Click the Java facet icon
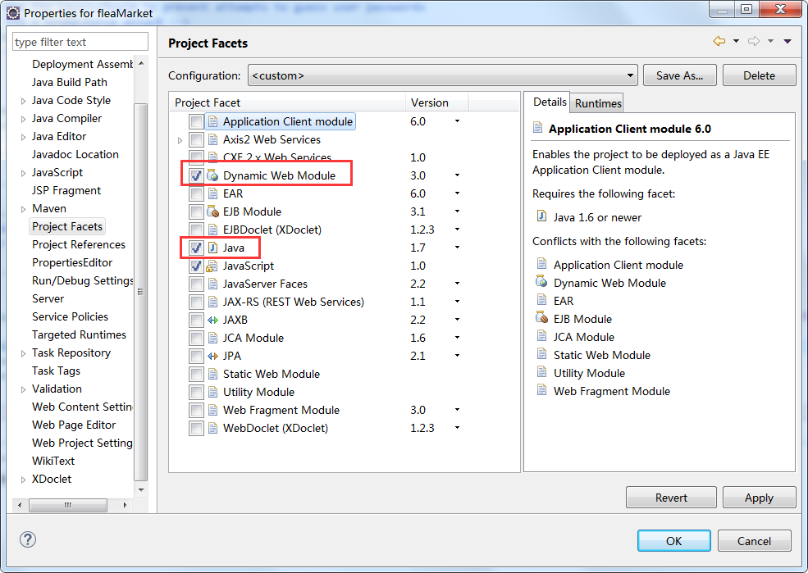Screen dimensions: 808x573 pos(212,248)
